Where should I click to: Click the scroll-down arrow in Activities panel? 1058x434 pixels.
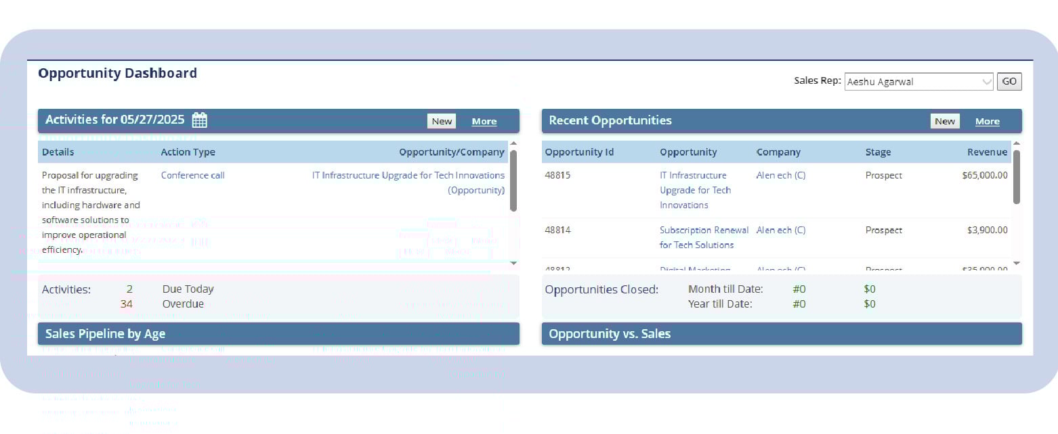513,264
